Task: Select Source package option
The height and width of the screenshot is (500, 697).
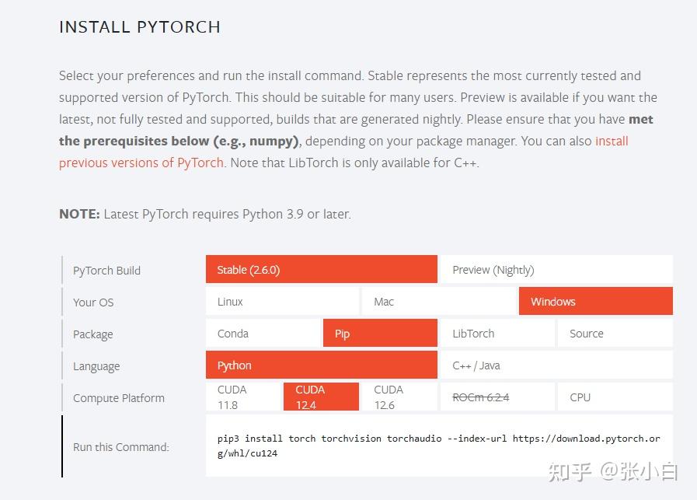Action: [x=615, y=334]
